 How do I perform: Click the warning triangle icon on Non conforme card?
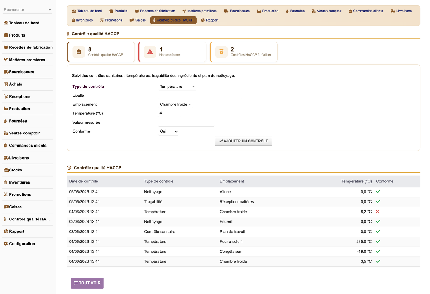(150, 52)
